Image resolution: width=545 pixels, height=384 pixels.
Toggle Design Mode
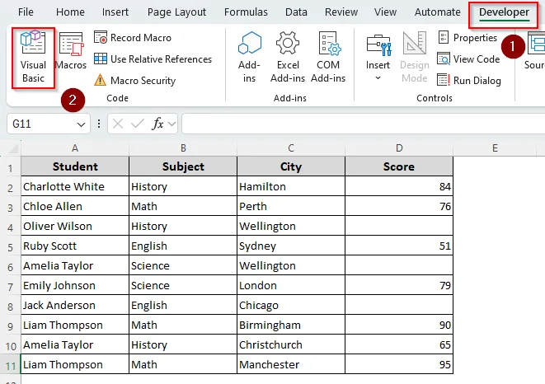click(414, 58)
